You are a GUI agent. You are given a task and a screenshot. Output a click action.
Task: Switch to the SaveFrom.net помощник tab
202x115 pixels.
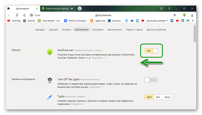[x=57, y=8]
